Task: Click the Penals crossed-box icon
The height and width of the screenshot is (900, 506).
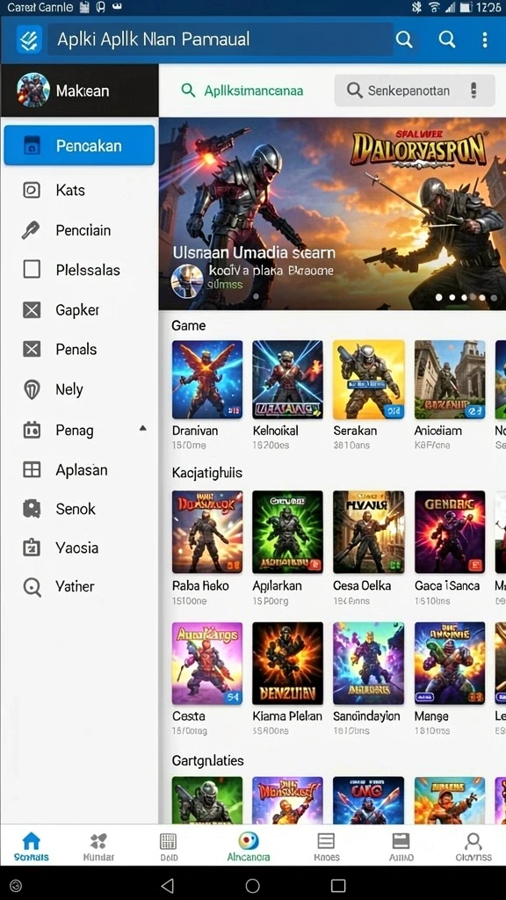Action: (32, 349)
